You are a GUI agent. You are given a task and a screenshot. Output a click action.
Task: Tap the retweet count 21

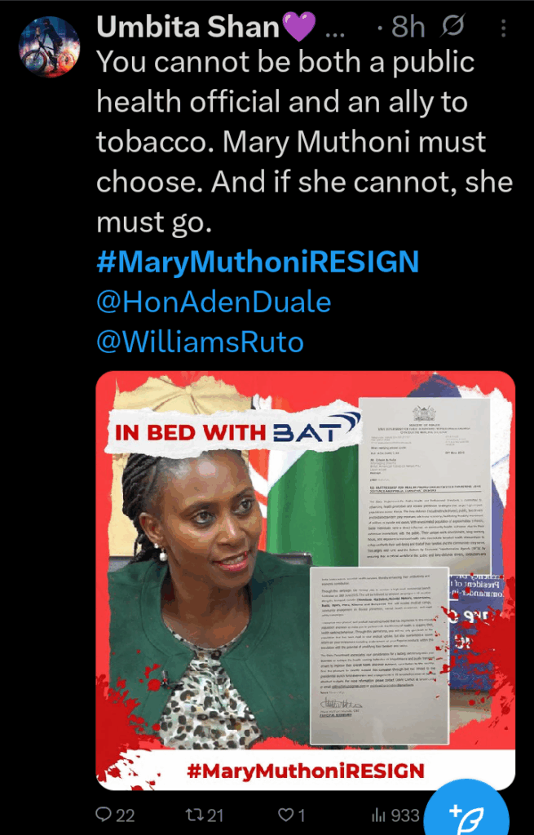[214, 815]
